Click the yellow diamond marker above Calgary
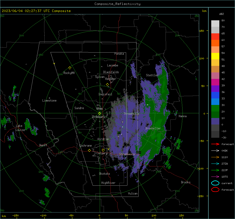235x219 pixels. point(103,150)
